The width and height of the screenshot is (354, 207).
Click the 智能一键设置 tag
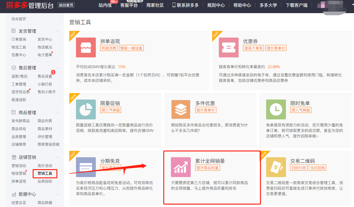click(x=131, y=48)
